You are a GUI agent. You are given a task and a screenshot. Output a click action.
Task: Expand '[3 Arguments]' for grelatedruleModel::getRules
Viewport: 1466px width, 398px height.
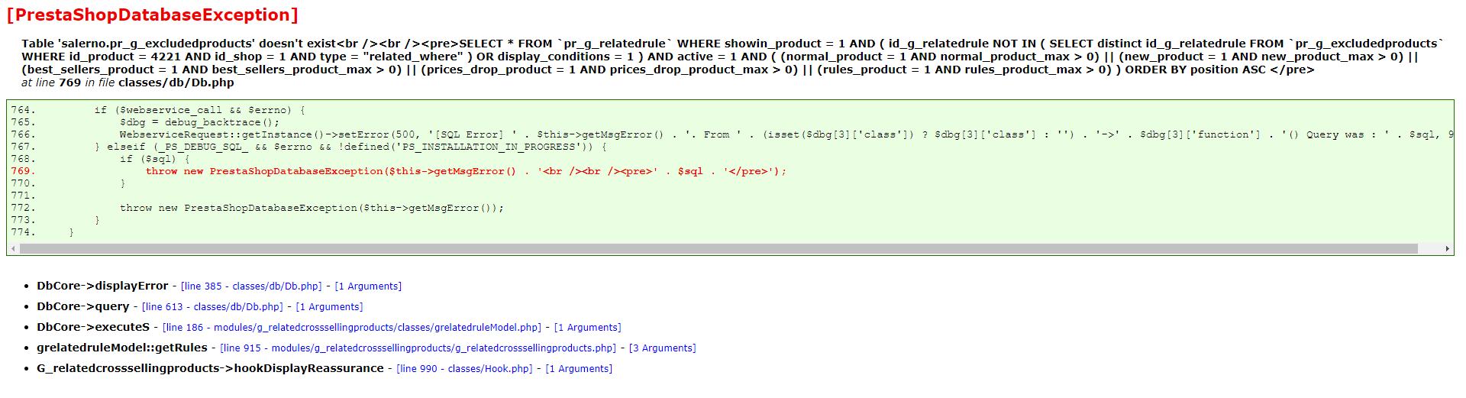[x=662, y=348]
